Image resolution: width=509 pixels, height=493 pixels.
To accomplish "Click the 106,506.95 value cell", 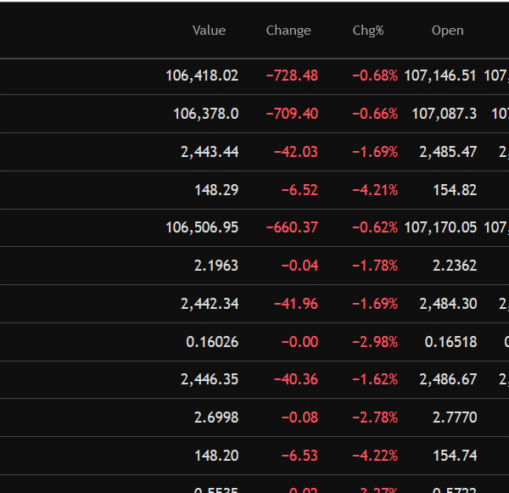I will pyautogui.click(x=202, y=227).
